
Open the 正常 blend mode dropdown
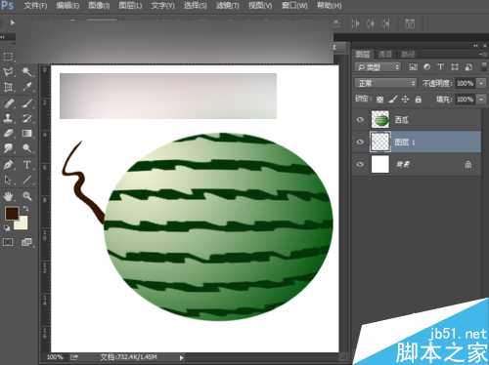[385, 83]
